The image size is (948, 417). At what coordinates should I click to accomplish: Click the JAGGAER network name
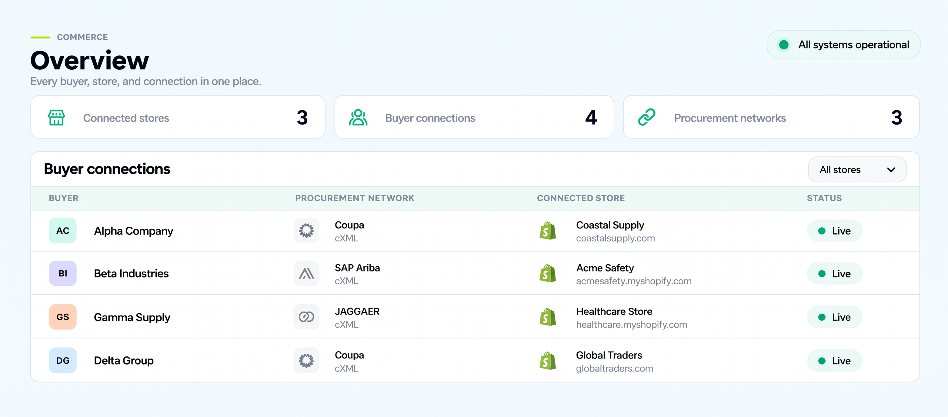point(357,311)
